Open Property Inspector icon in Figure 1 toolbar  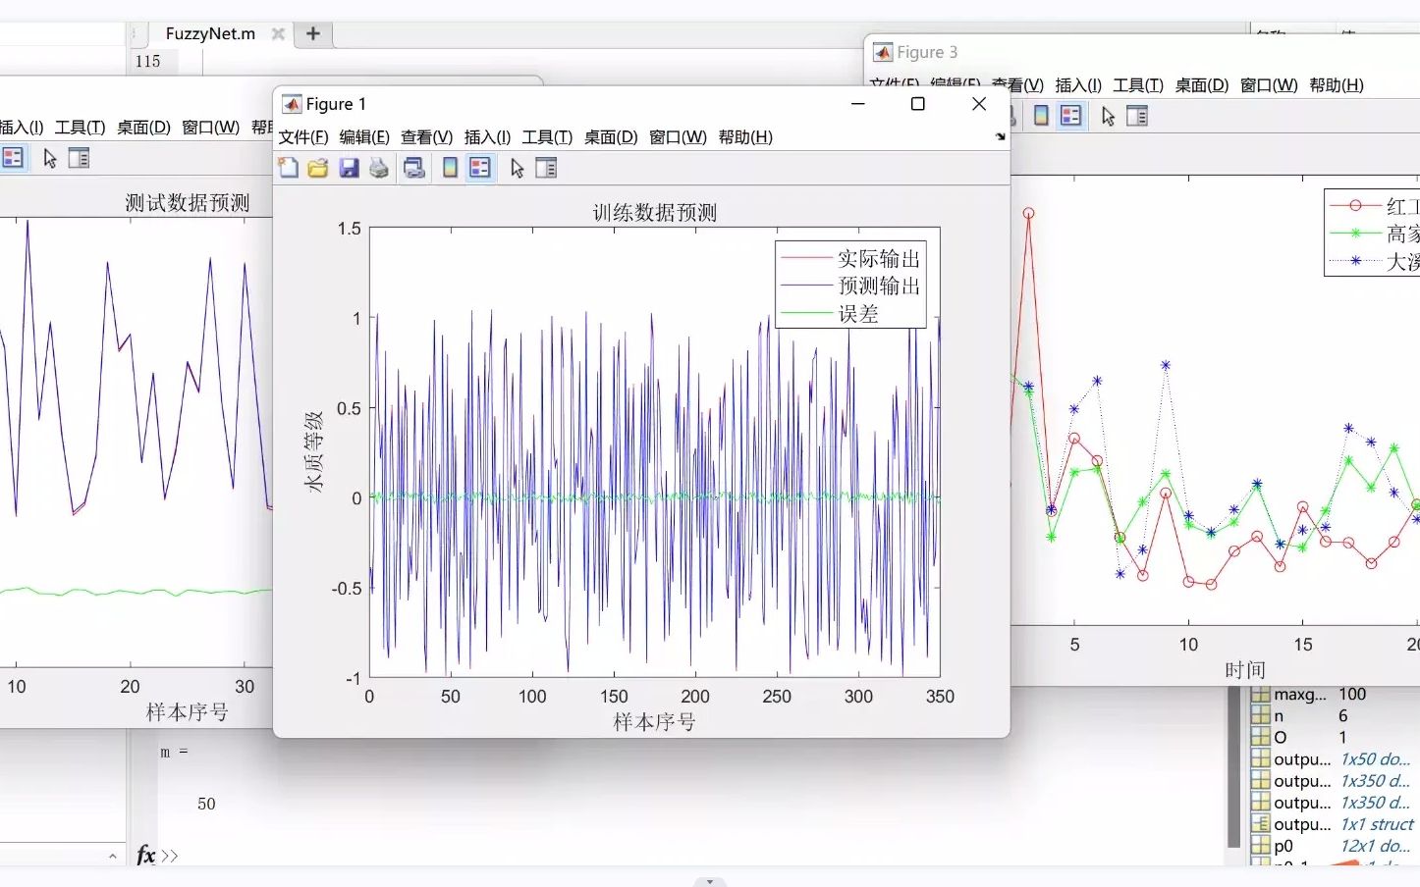point(546,168)
